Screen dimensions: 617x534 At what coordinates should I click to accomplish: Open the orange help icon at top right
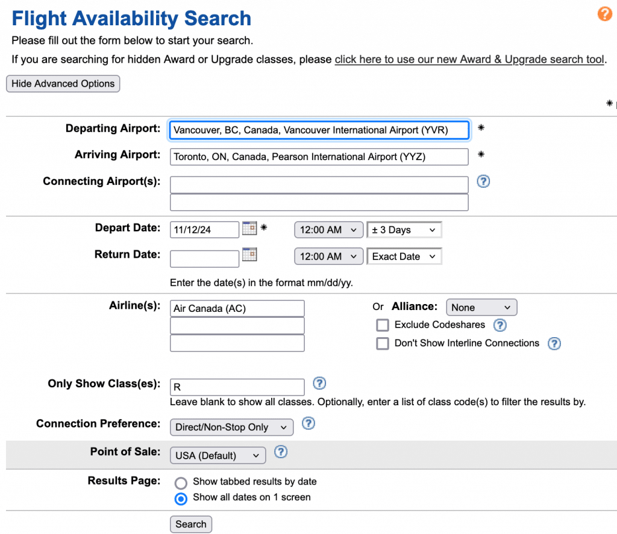(604, 13)
